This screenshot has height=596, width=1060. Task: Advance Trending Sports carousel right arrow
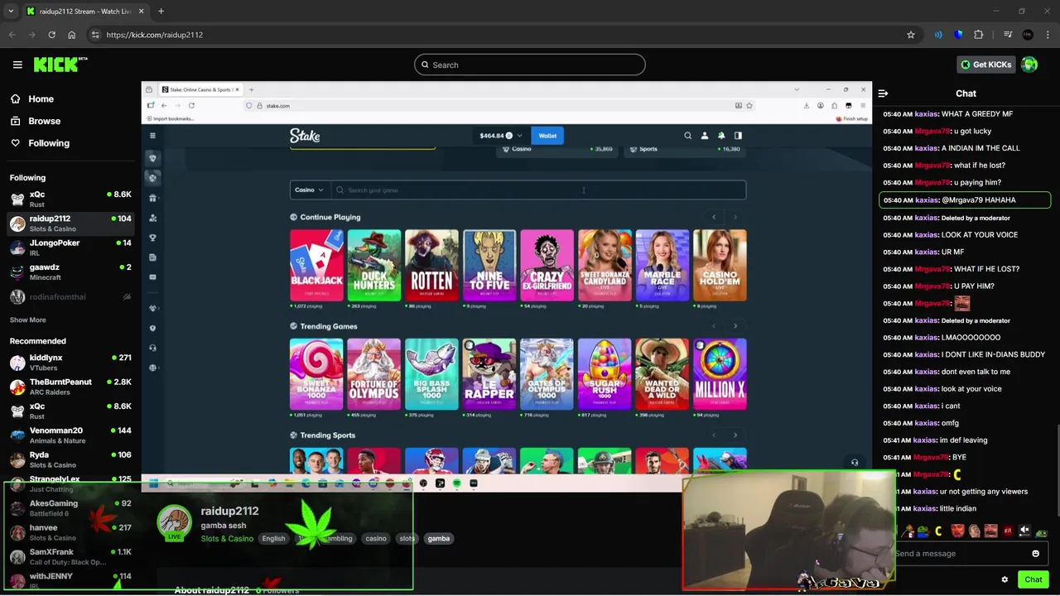pyautogui.click(x=735, y=435)
